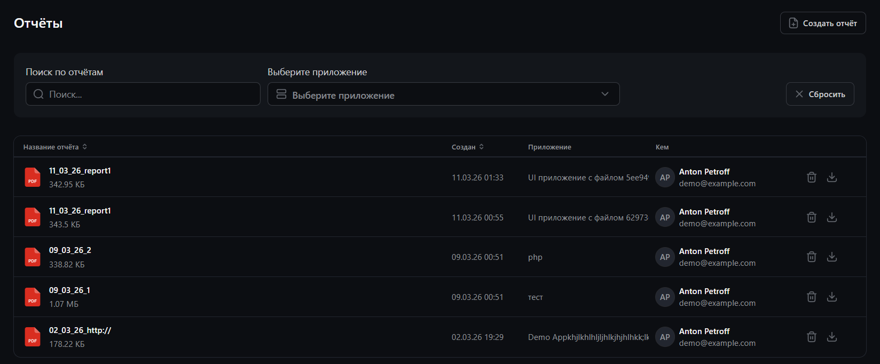Delete the report created 11.03.26 01:33
This screenshot has height=364, width=880.
point(811,177)
